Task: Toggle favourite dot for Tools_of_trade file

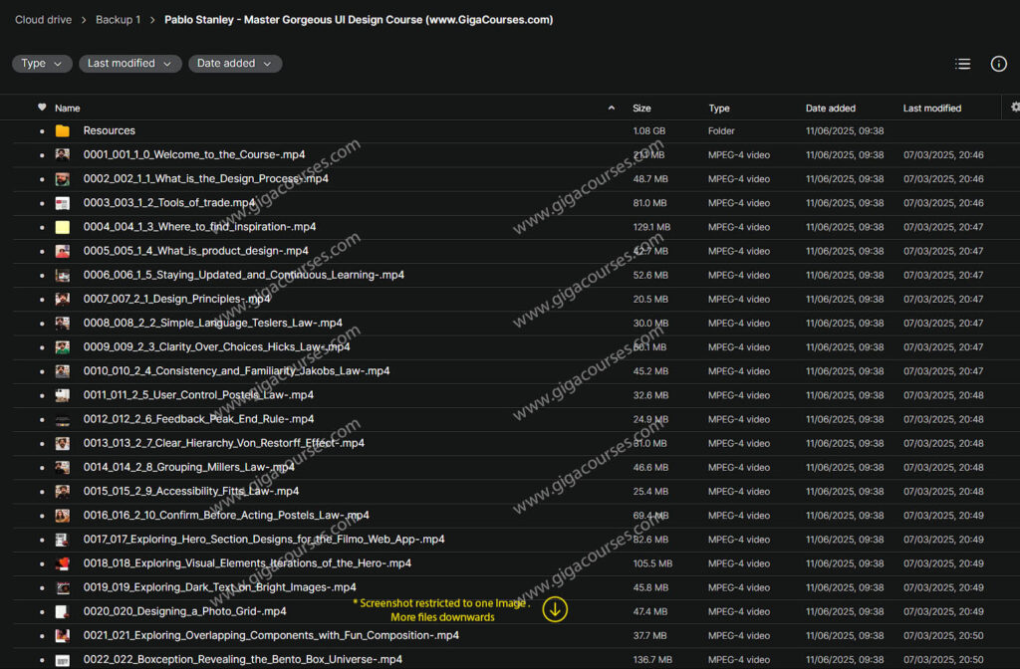Action: pyautogui.click(x=42, y=203)
